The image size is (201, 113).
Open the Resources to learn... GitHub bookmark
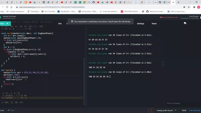[x=155, y=12]
